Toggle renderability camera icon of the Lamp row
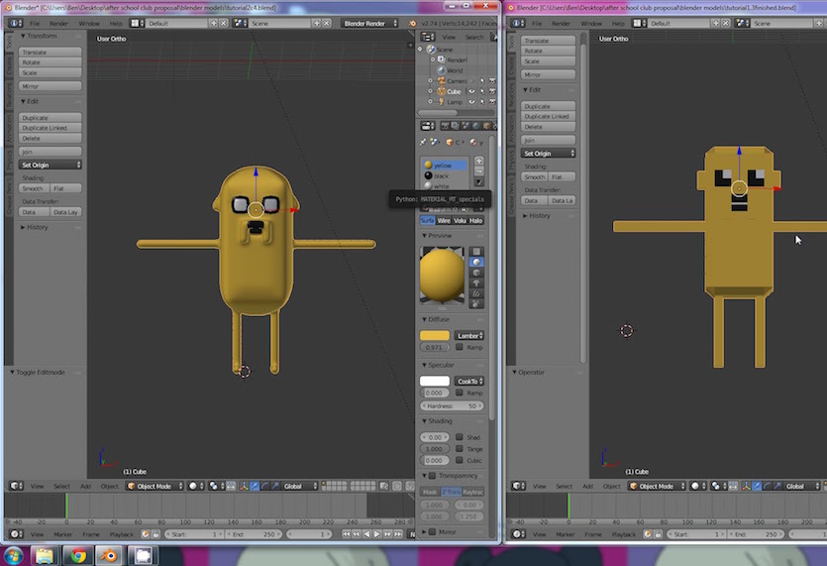The width and height of the screenshot is (827, 566). point(492,102)
